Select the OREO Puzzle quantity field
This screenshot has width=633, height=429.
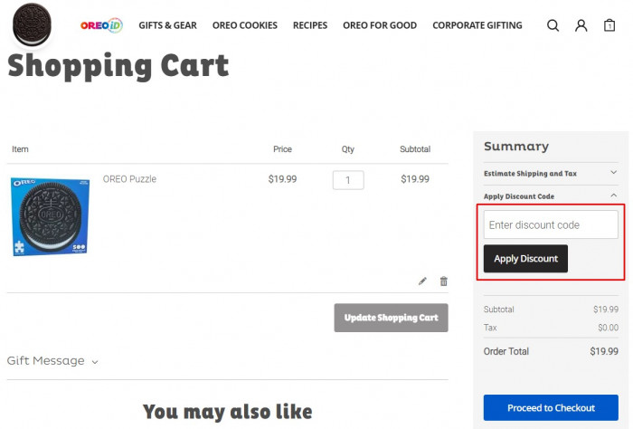[348, 180]
